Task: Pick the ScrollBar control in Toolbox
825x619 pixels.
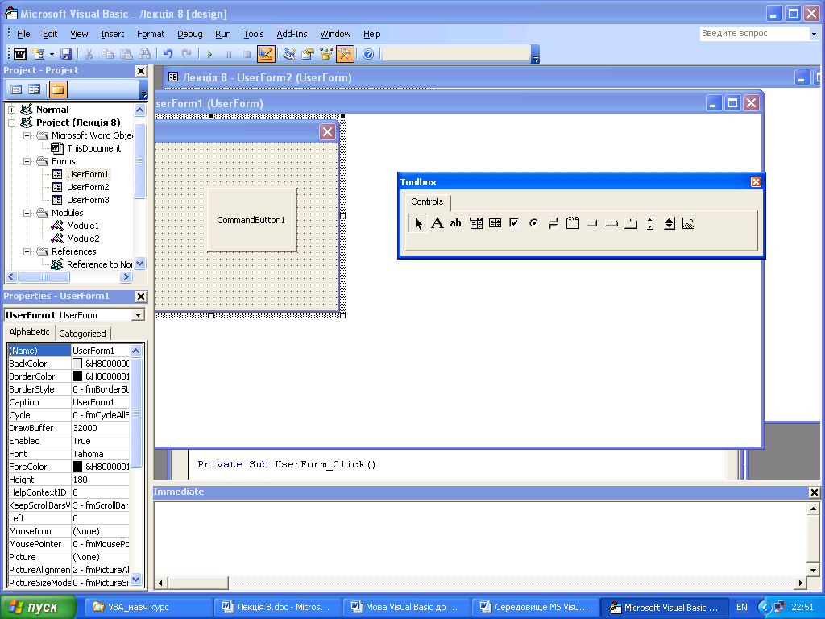Action: pyautogui.click(x=650, y=223)
